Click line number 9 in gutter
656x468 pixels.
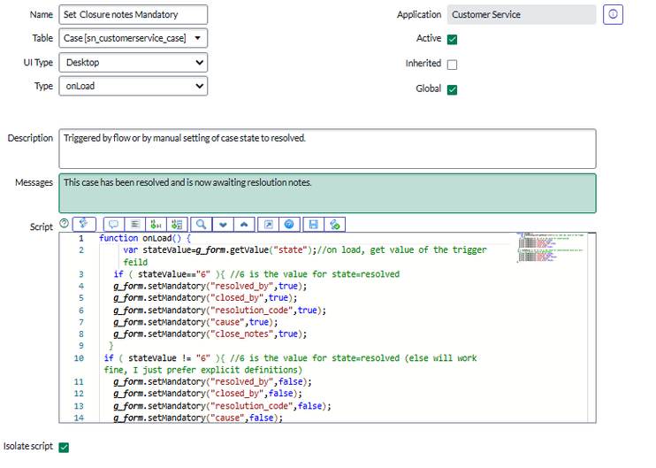(81, 346)
